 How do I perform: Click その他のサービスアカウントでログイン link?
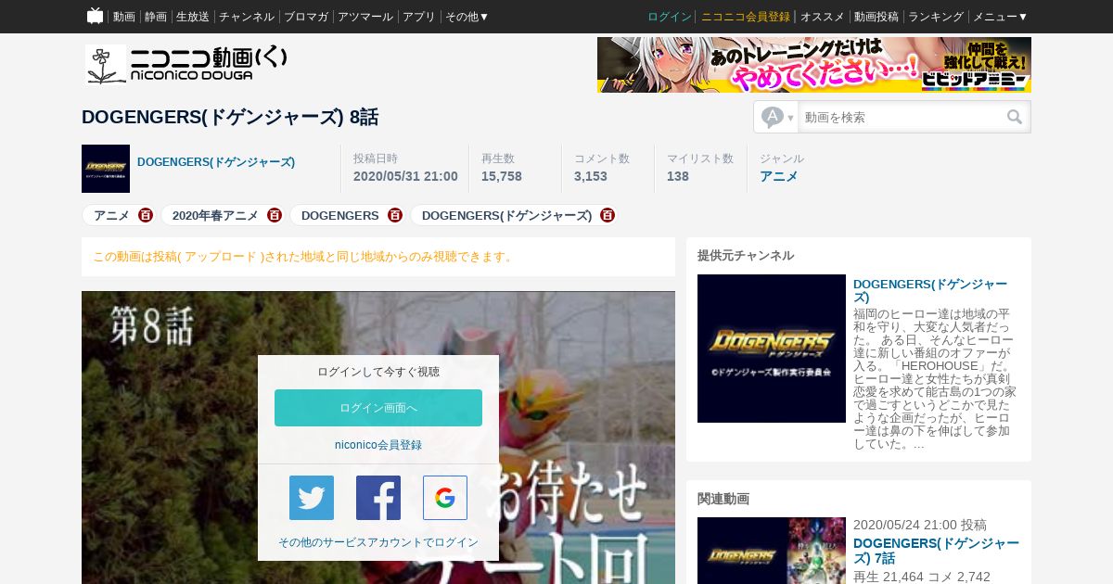[378, 542]
